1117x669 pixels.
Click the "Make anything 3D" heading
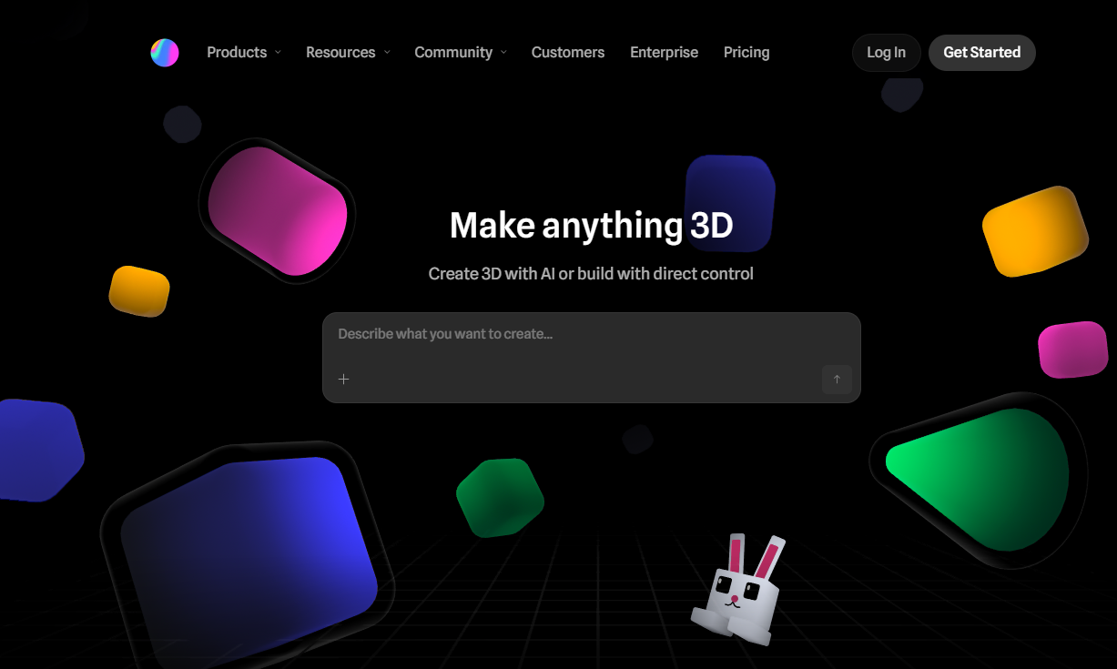tap(592, 225)
